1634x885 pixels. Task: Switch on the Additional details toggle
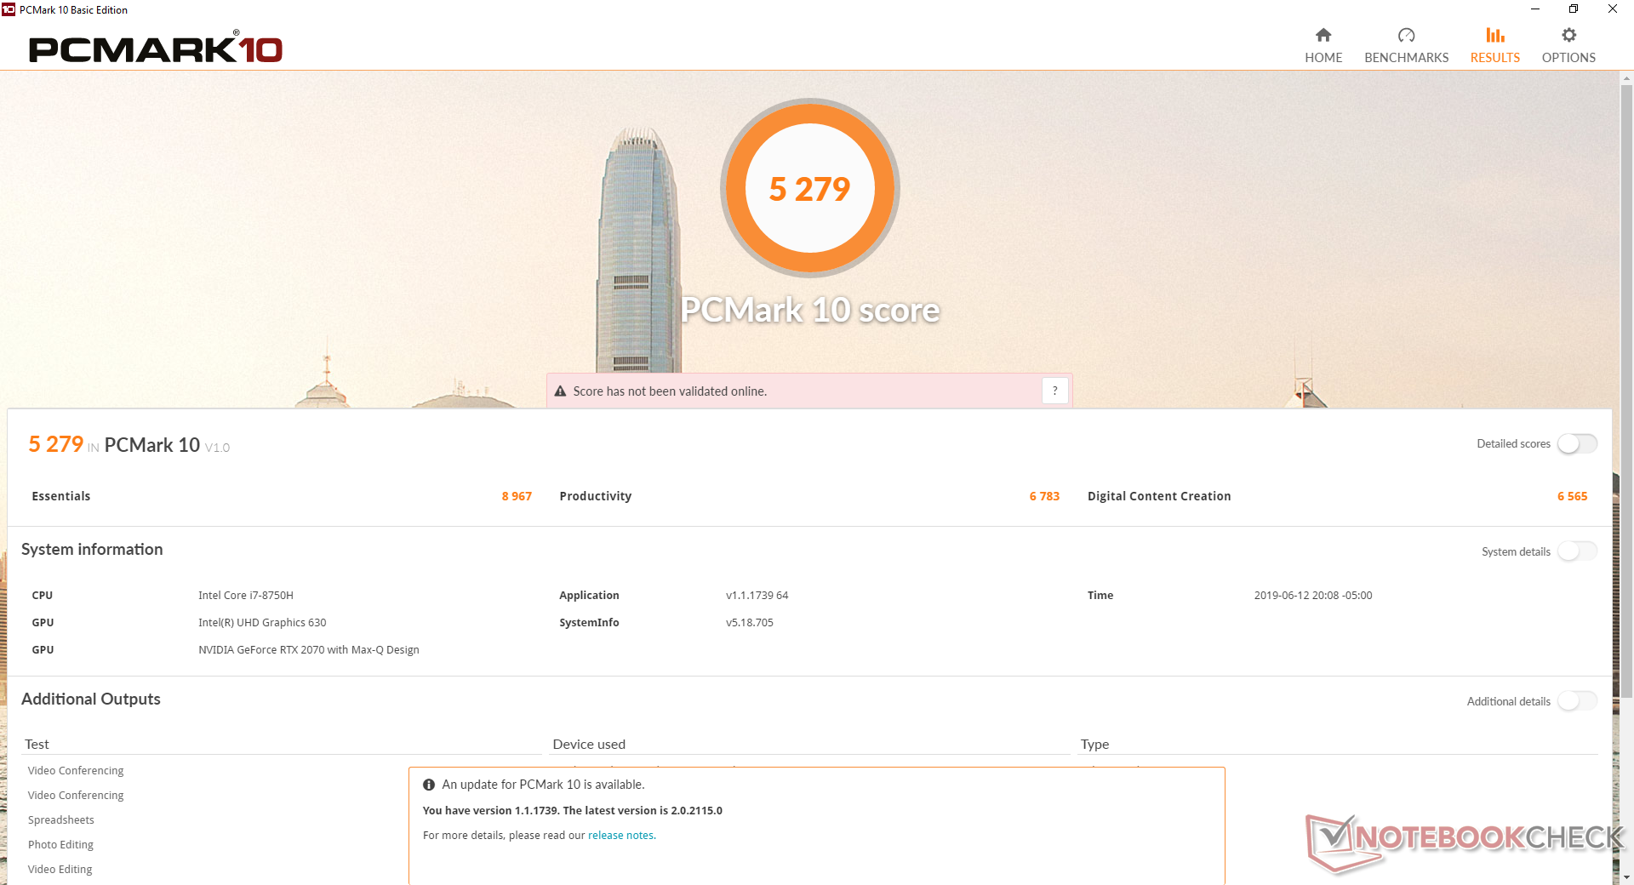1577,701
